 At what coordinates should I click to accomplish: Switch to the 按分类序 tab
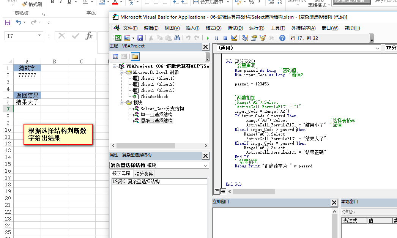[144, 174]
